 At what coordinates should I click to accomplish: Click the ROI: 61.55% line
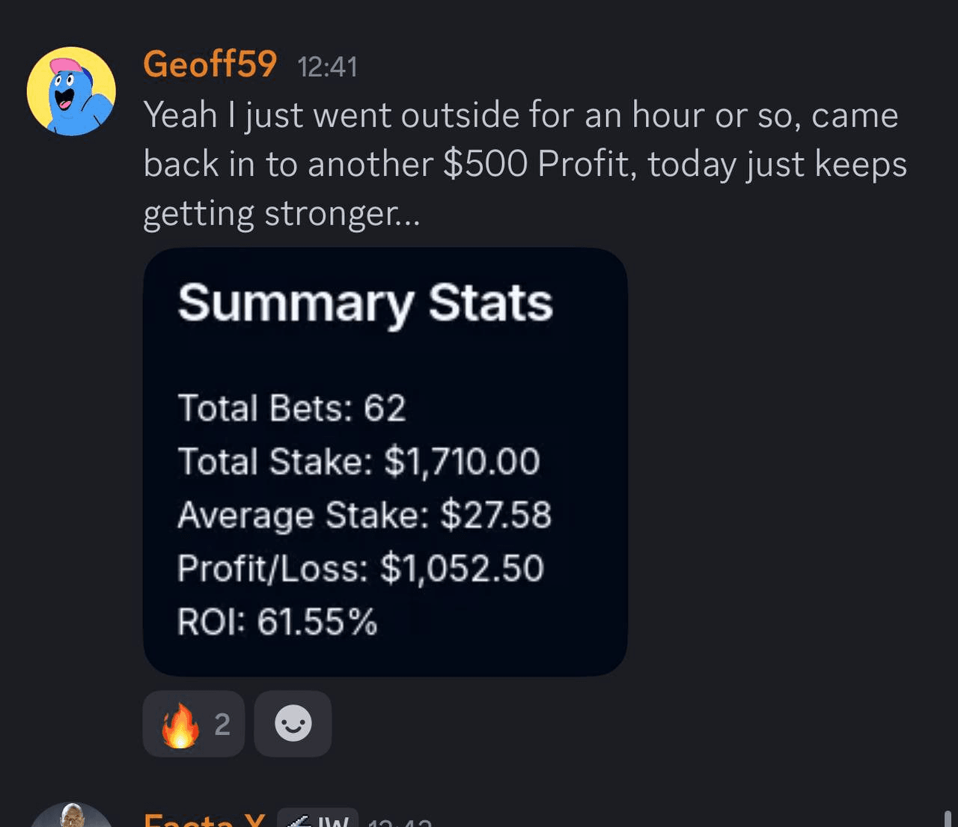pyautogui.click(x=277, y=622)
